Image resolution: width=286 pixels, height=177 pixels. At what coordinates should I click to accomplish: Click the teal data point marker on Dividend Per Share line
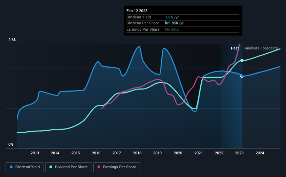click(242, 61)
